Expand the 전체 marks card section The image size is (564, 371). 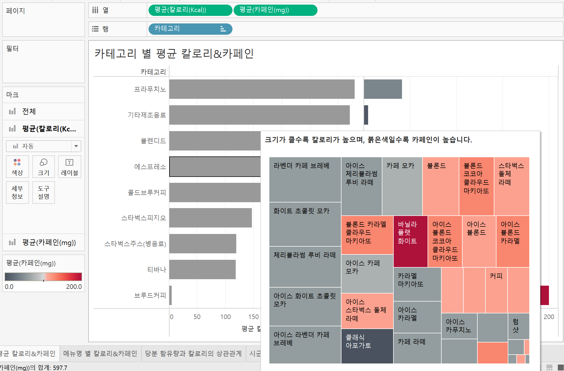[29, 111]
